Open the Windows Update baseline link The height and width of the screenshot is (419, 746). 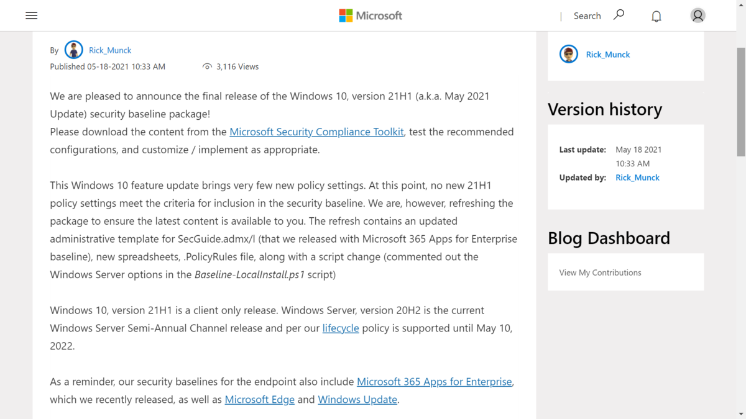[x=357, y=400]
